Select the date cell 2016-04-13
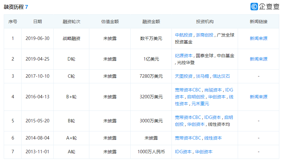 click(x=37, y=97)
